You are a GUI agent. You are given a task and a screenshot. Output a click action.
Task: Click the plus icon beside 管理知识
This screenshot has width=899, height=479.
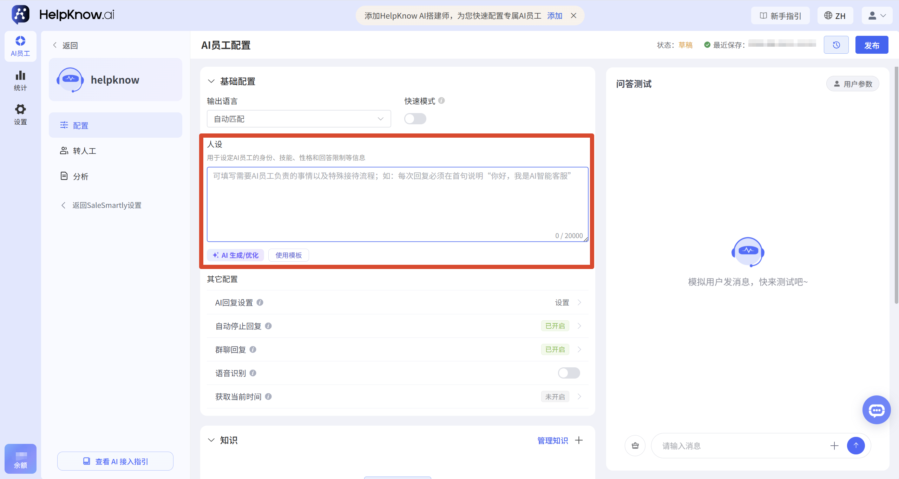[x=579, y=440]
